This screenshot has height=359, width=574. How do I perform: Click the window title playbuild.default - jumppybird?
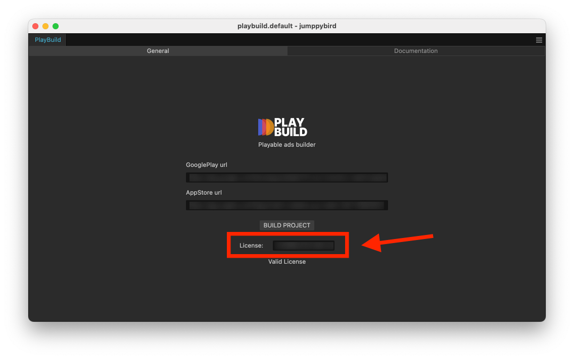pyautogui.click(x=287, y=26)
